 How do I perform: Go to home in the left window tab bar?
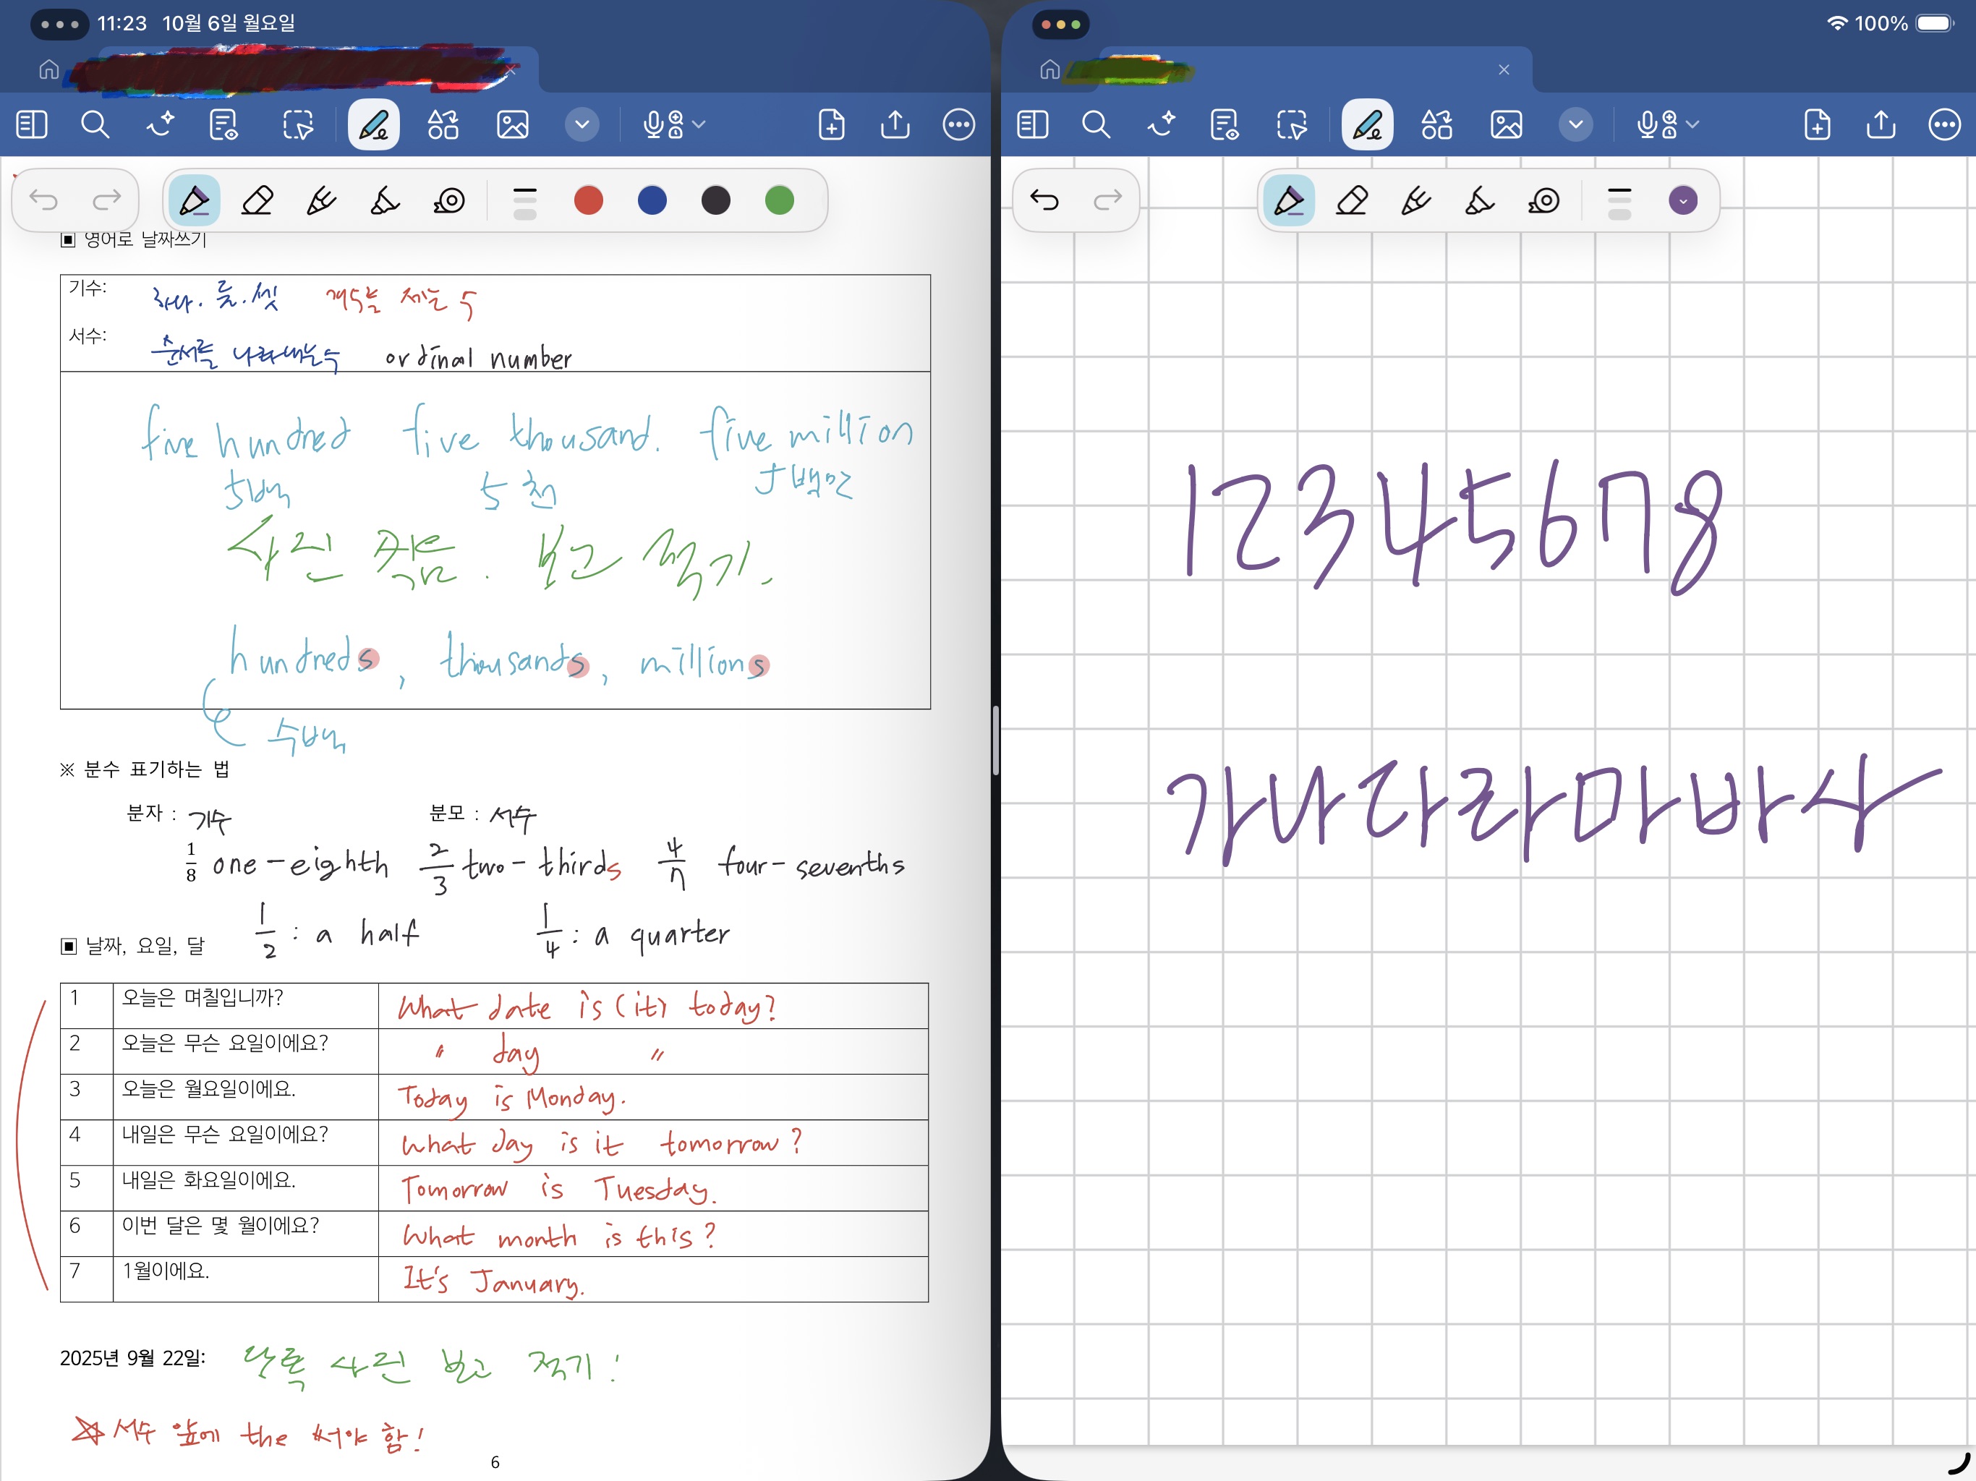coord(49,69)
